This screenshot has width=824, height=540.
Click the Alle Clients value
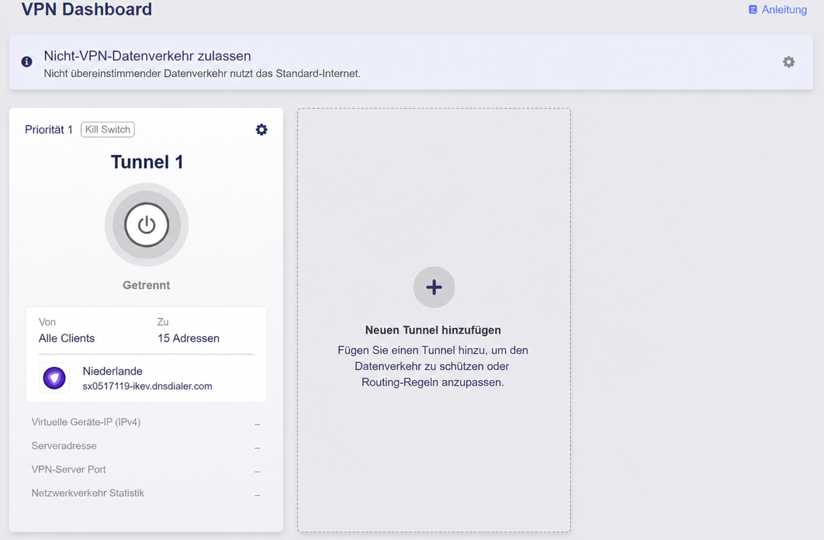coord(67,338)
